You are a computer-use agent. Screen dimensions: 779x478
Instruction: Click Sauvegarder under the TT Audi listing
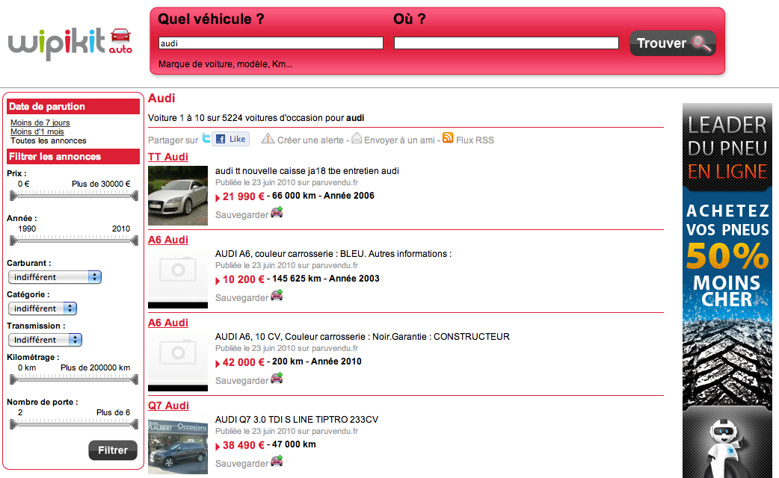point(241,215)
